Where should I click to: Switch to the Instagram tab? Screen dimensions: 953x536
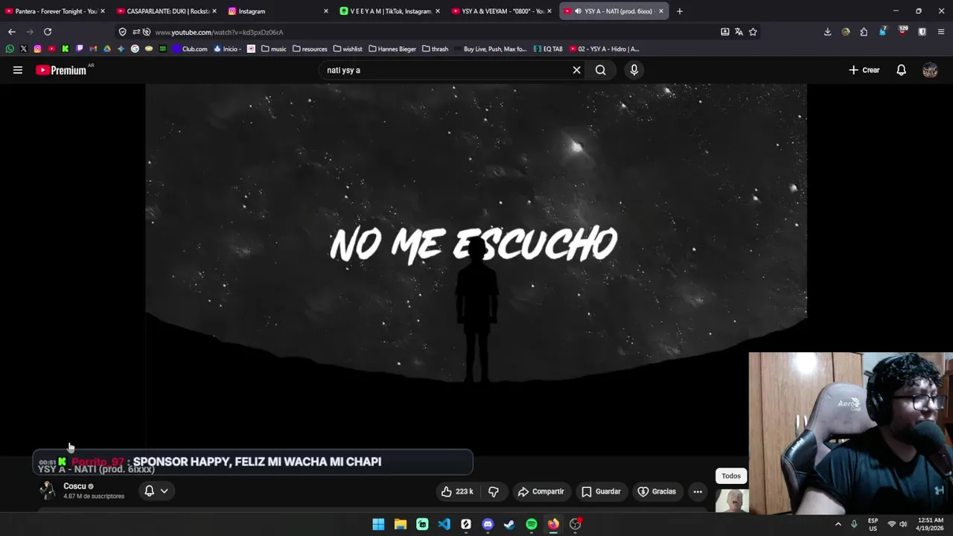pyautogui.click(x=278, y=11)
